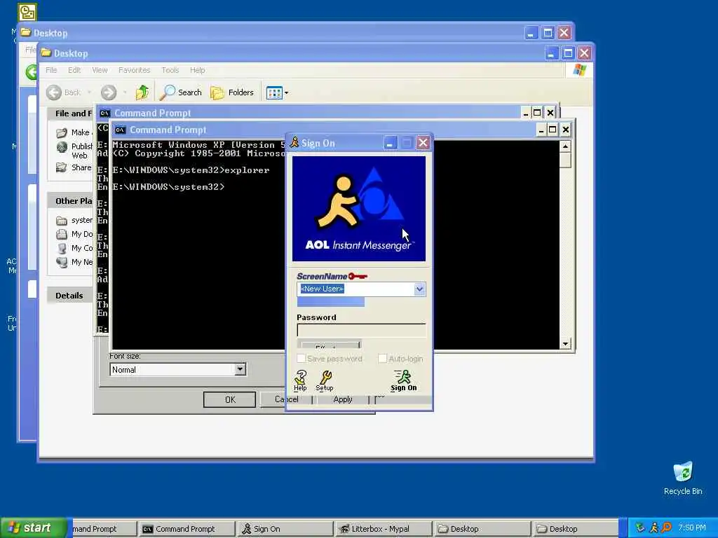The height and width of the screenshot is (538, 718).
Task: Click the taskbar clock showing 7:50 PM
Action: pos(692,528)
